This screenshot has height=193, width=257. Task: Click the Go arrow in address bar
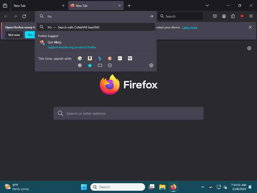pyautogui.click(x=151, y=16)
